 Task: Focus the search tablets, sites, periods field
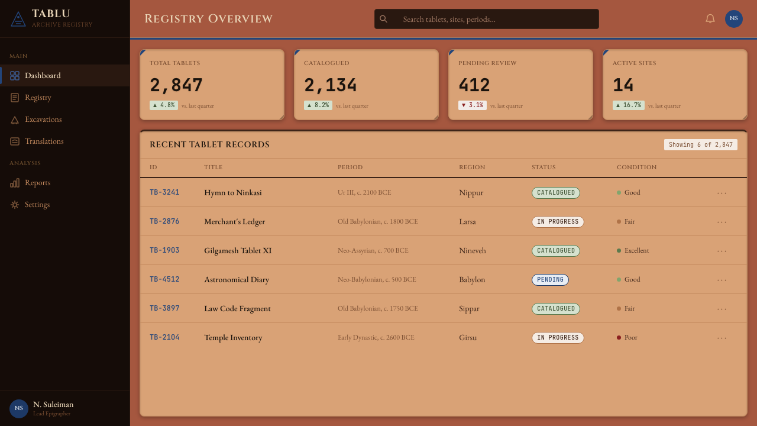pos(487,19)
